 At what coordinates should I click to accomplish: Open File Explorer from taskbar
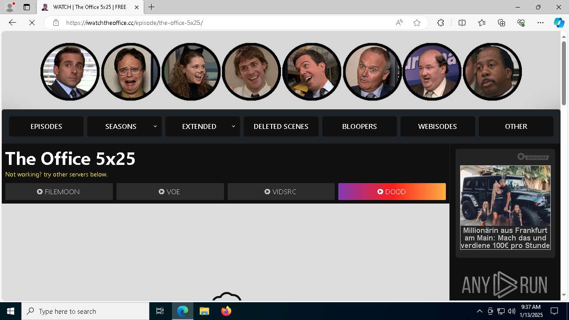[x=204, y=311]
